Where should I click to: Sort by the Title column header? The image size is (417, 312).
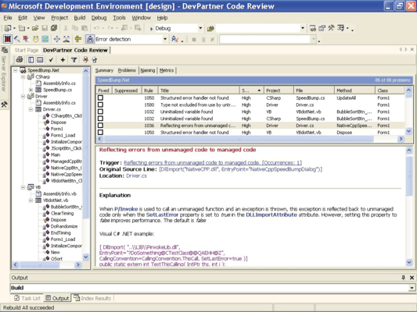pyautogui.click(x=199, y=90)
